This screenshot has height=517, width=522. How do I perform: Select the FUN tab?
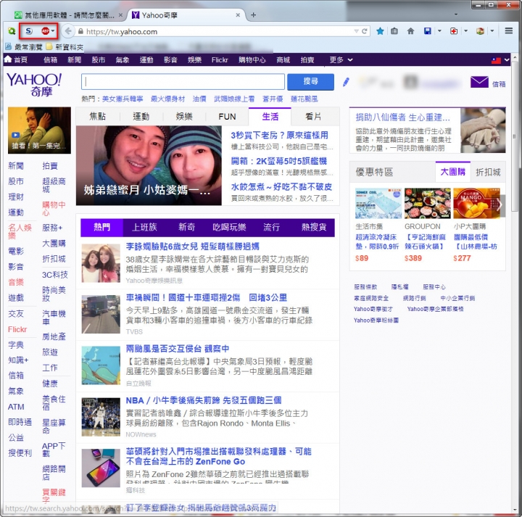coord(227,117)
